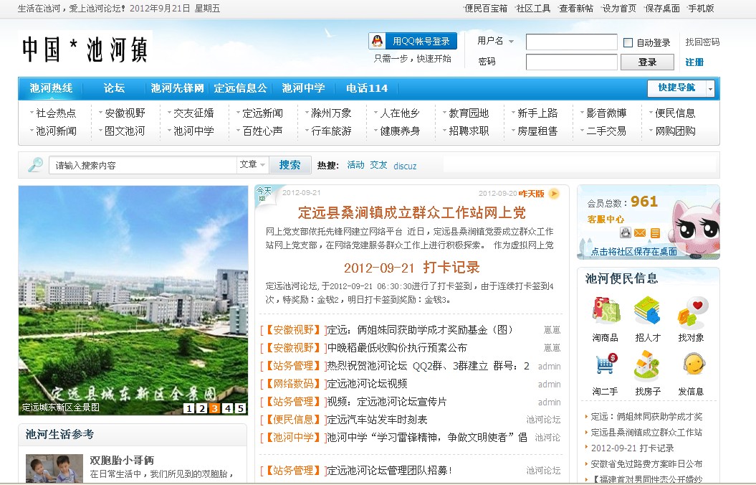Click the orange arrow beside 昨天版
This screenshot has width=756, height=485.
(x=554, y=194)
